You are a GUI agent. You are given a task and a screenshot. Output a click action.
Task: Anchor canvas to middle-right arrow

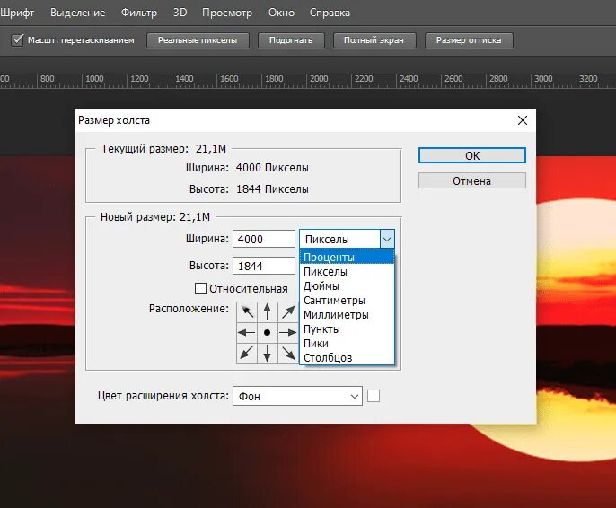point(288,332)
